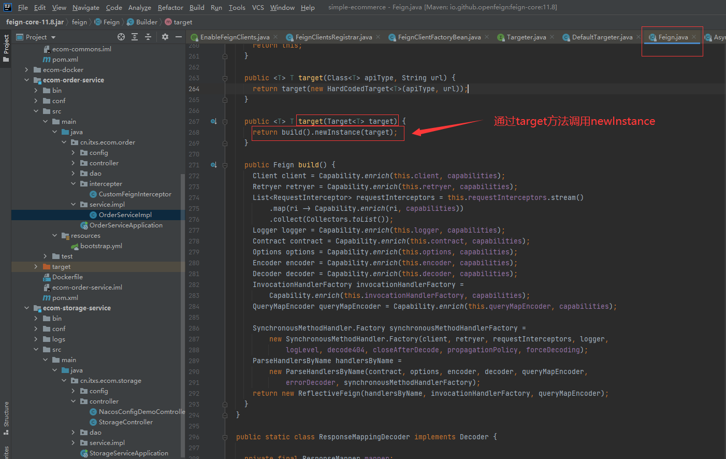Click the controller folder under cn.itxs.ecom.order
This screenshot has width=726, height=459.
[104, 163]
